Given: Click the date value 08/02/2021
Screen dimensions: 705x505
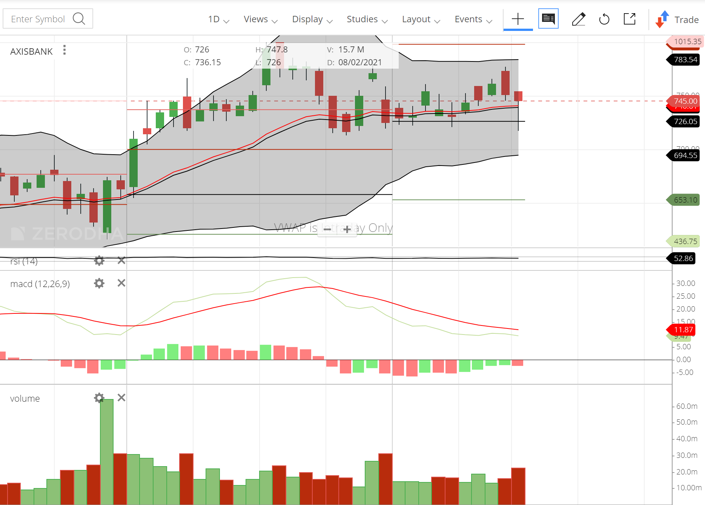Looking at the screenshot, I should pos(360,62).
